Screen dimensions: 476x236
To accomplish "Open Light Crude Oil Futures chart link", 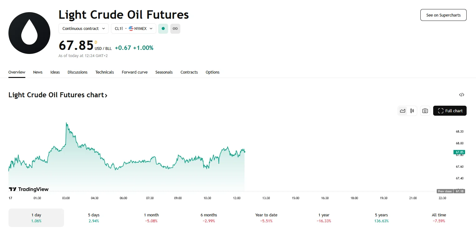I will pos(58,95).
